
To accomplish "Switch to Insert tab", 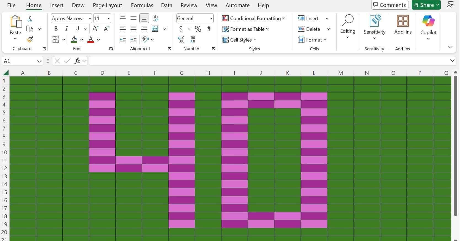I will [x=57, y=5].
